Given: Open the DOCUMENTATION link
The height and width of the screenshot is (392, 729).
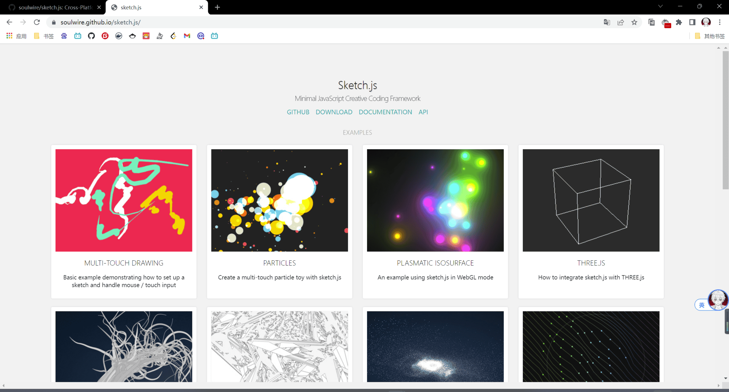Looking at the screenshot, I should click(385, 112).
